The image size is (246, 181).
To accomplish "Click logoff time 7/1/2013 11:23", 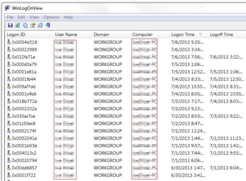I will pyautogui.click(x=227, y=138).
